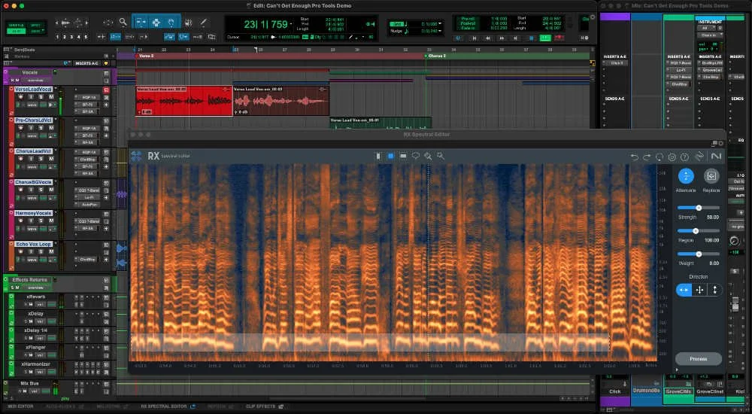
Task: Open RX Spectral Editor help
Action: click(x=684, y=157)
